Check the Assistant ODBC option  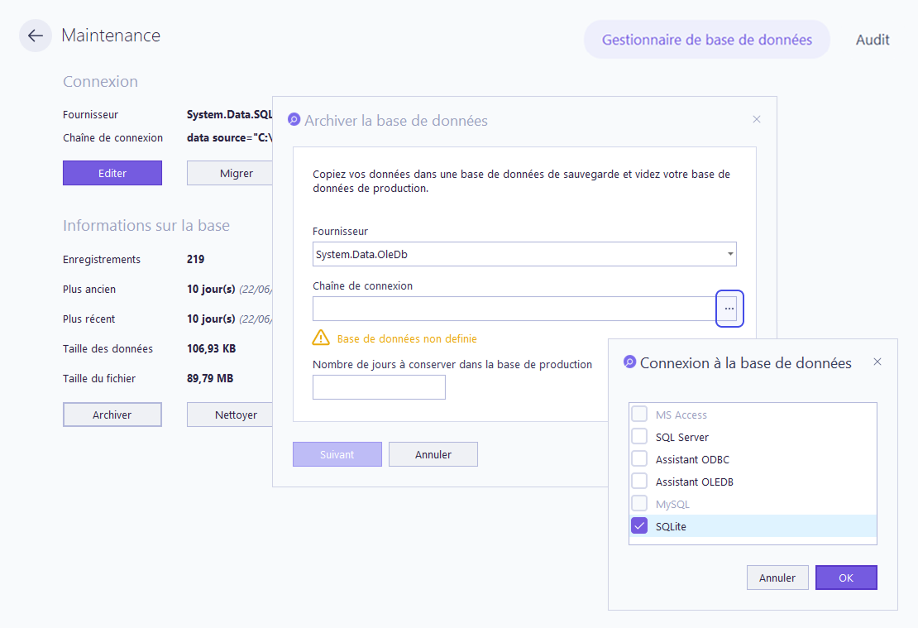coord(639,458)
